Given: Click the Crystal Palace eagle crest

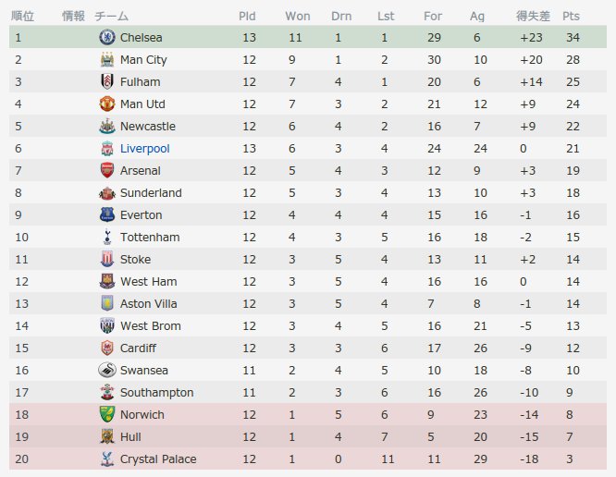Looking at the screenshot, I should click(x=107, y=459).
